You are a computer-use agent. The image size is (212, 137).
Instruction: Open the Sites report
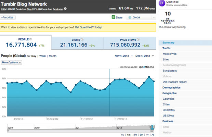(165, 60)
